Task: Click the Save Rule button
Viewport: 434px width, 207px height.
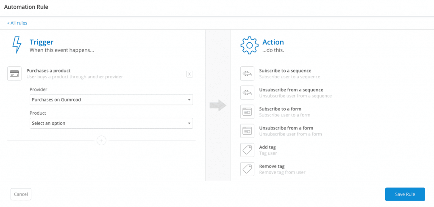Action: 405,194
